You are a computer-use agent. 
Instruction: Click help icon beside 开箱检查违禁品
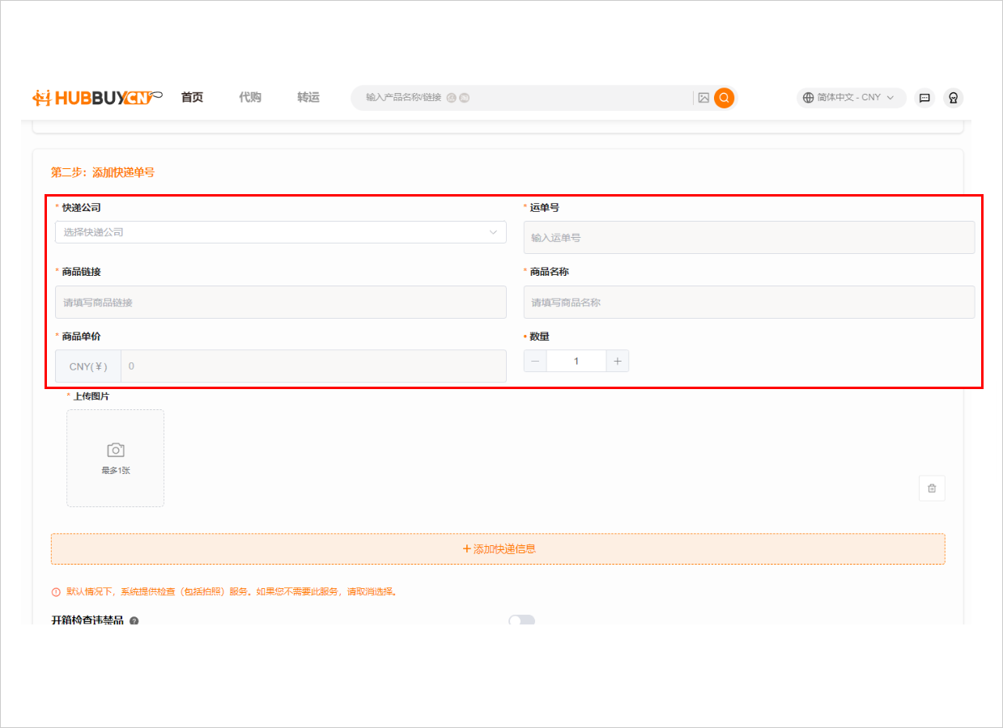coord(134,621)
